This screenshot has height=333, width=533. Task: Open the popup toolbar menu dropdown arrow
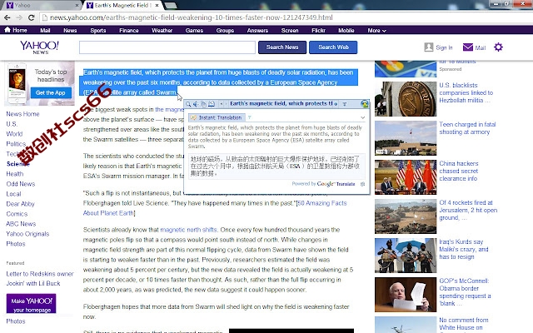(344, 104)
